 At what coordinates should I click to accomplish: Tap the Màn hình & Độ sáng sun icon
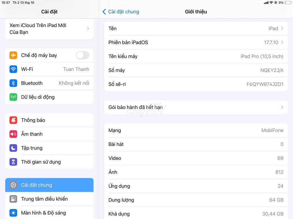point(13,213)
